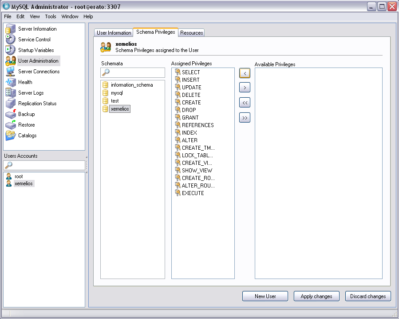Select the INDEX privilege

[x=190, y=133]
